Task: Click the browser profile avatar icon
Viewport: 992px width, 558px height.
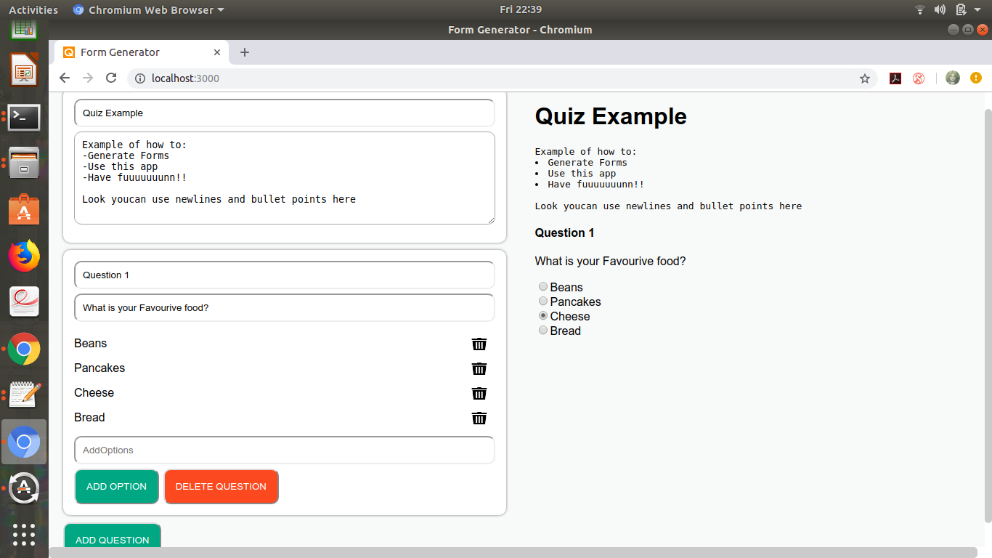Action: [x=952, y=78]
